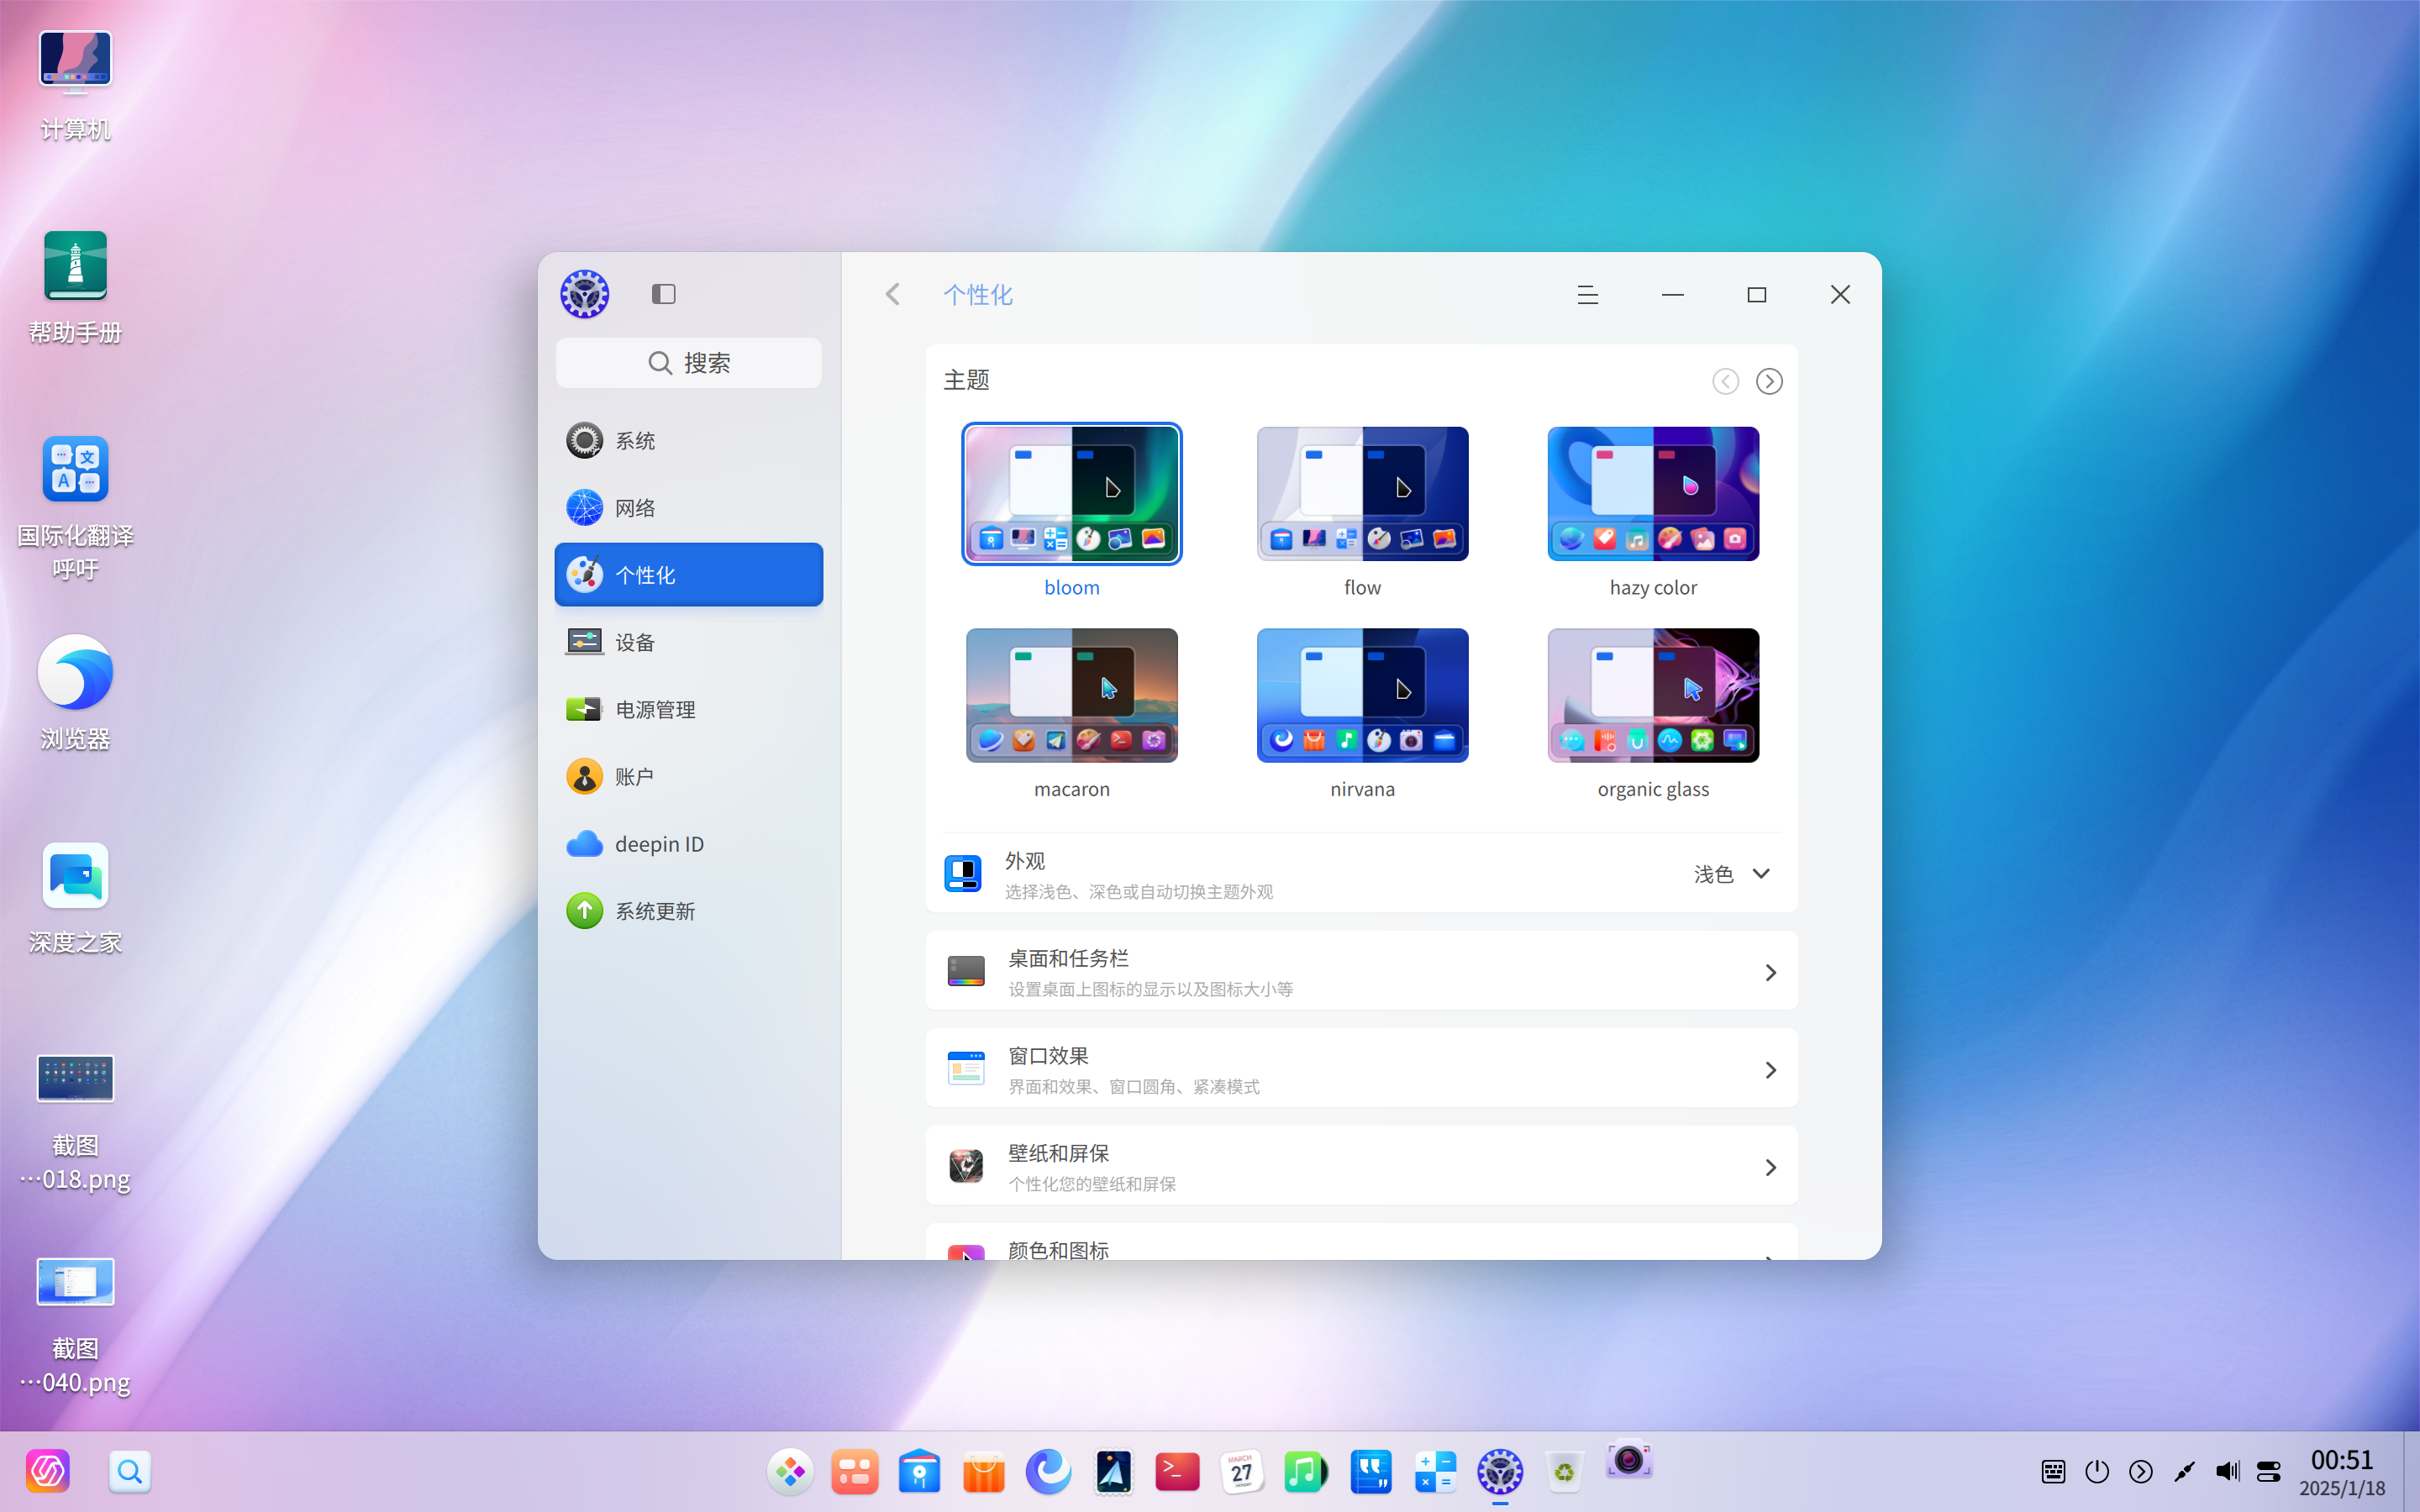Open the calculator app in dock
The image size is (2420, 1512).
point(1435,1472)
